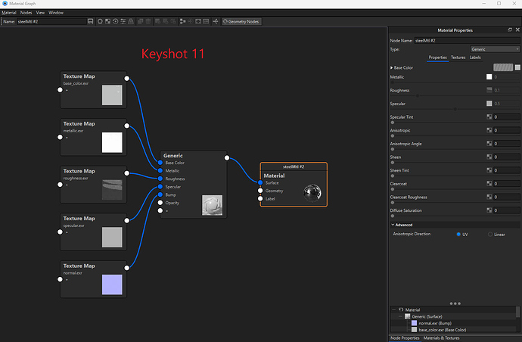This screenshot has height=342, width=522.
Task: Open the Window menu
Action: (56, 13)
